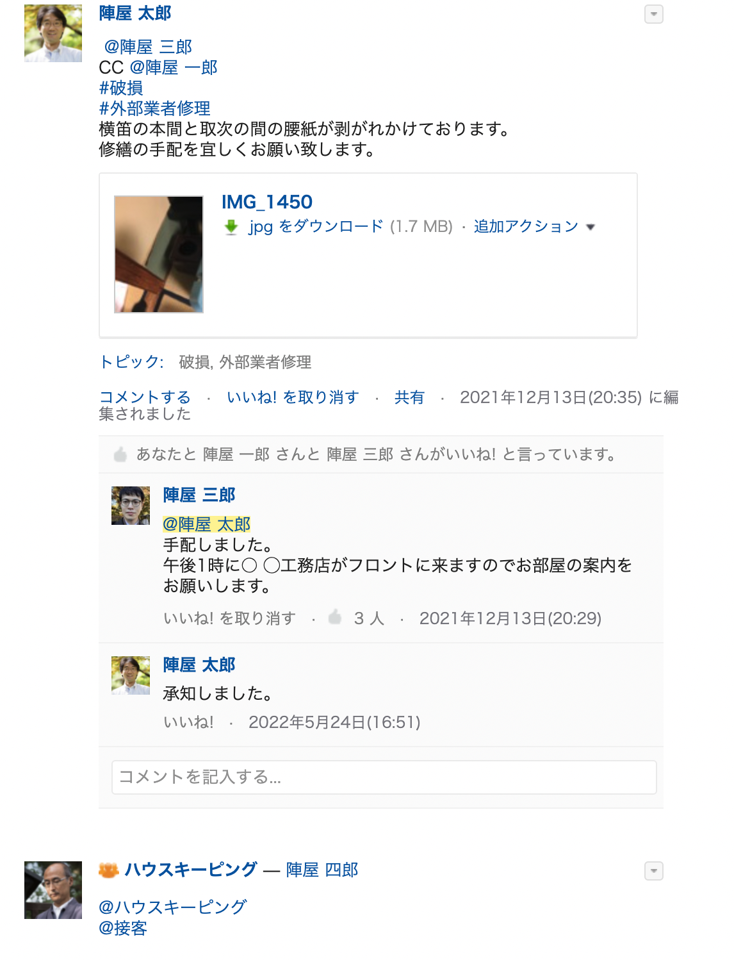This screenshot has width=734, height=960.
Task: Click 共有 to share the post
Action: (409, 397)
